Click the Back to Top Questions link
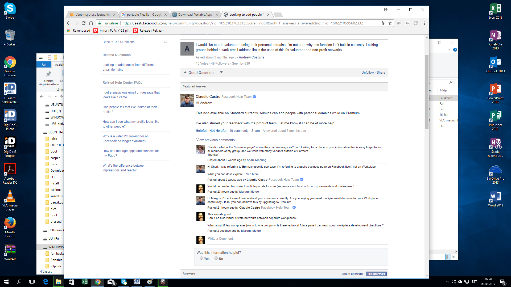This screenshot has height=287, width=511. 118,42
